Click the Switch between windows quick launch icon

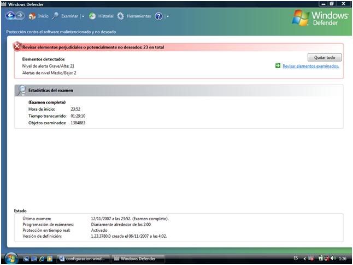(34, 259)
